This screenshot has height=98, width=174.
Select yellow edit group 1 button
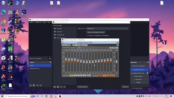[71, 75]
